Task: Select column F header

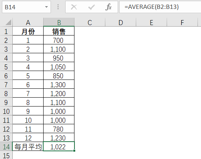Action: 182,22
